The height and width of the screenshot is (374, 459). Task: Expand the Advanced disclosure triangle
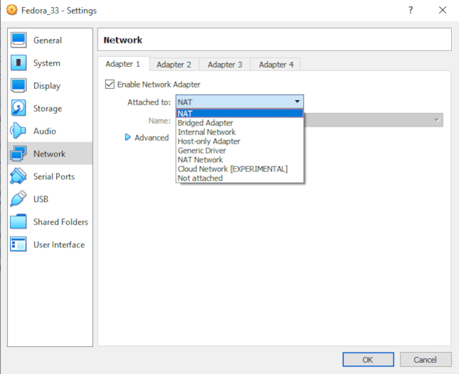[x=128, y=138]
